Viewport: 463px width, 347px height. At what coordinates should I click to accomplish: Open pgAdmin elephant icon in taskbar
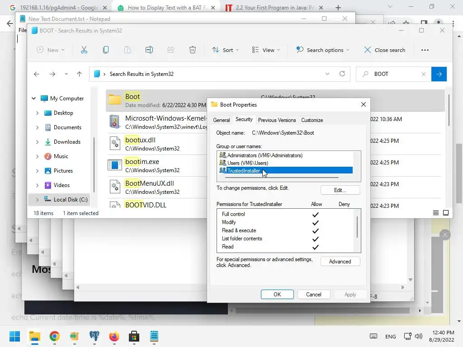94,336
